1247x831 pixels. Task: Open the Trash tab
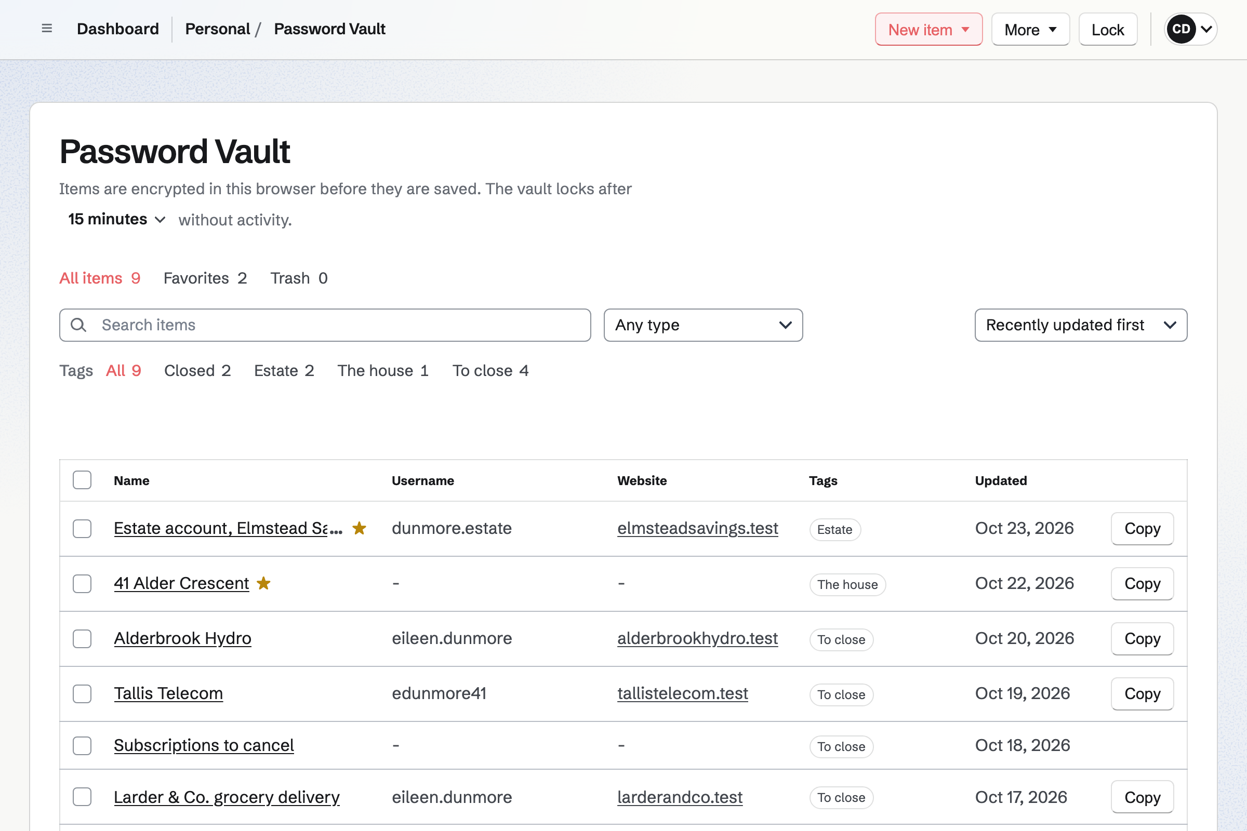pos(299,278)
